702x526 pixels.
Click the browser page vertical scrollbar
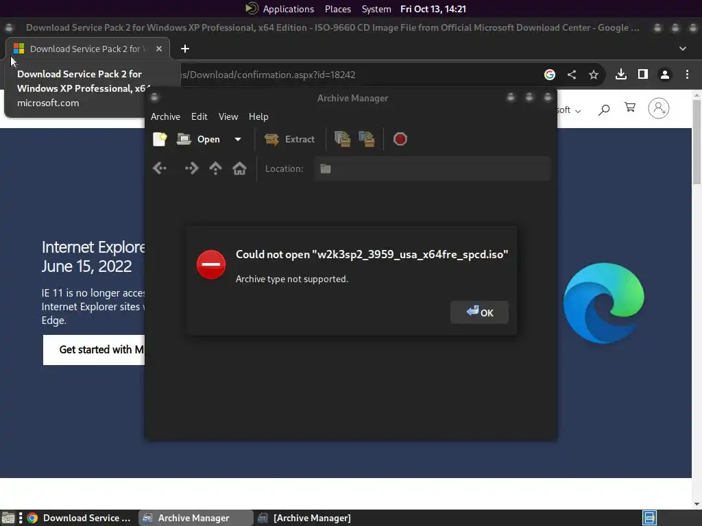pyautogui.click(x=697, y=141)
